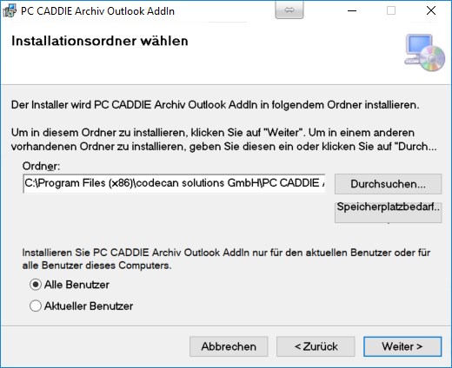This screenshot has height=368, width=452.
Task: Click the sentence starting Der Installer wird
Action: (215, 105)
